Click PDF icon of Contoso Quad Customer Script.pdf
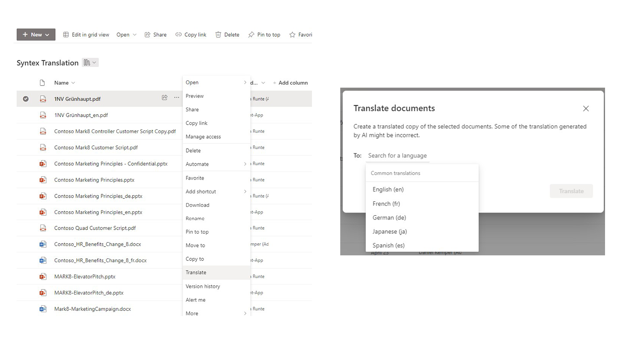 coord(43,228)
